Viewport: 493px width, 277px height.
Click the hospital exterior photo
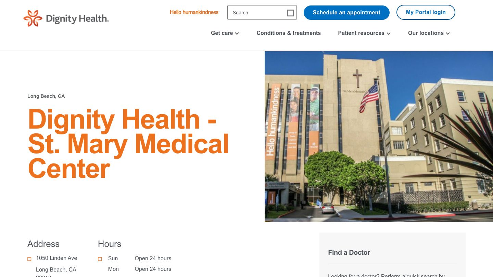[379, 136]
